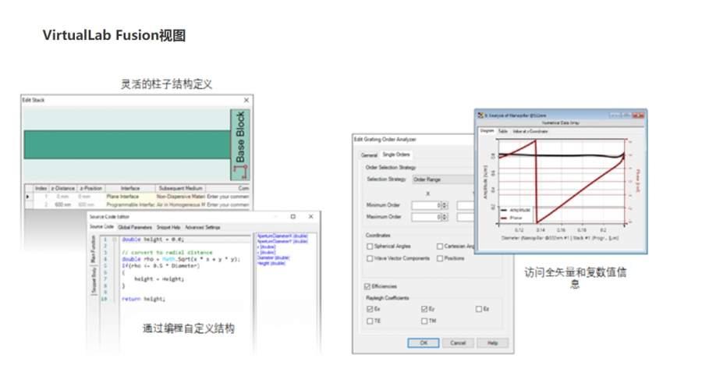The width and height of the screenshot is (702, 380).
Task: Click the Minimum Order X stepper arrows
Action: [445, 205]
